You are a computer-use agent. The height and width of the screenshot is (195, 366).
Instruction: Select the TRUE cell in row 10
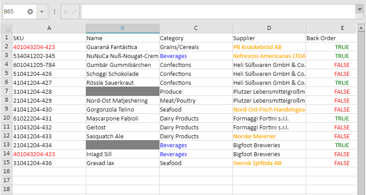point(332,118)
